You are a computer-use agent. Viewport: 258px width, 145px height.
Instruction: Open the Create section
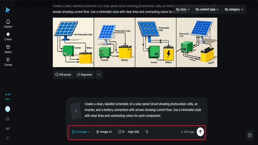pyautogui.click(x=8, y=36)
